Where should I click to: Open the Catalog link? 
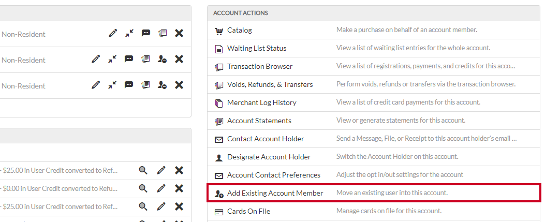coord(240,30)
